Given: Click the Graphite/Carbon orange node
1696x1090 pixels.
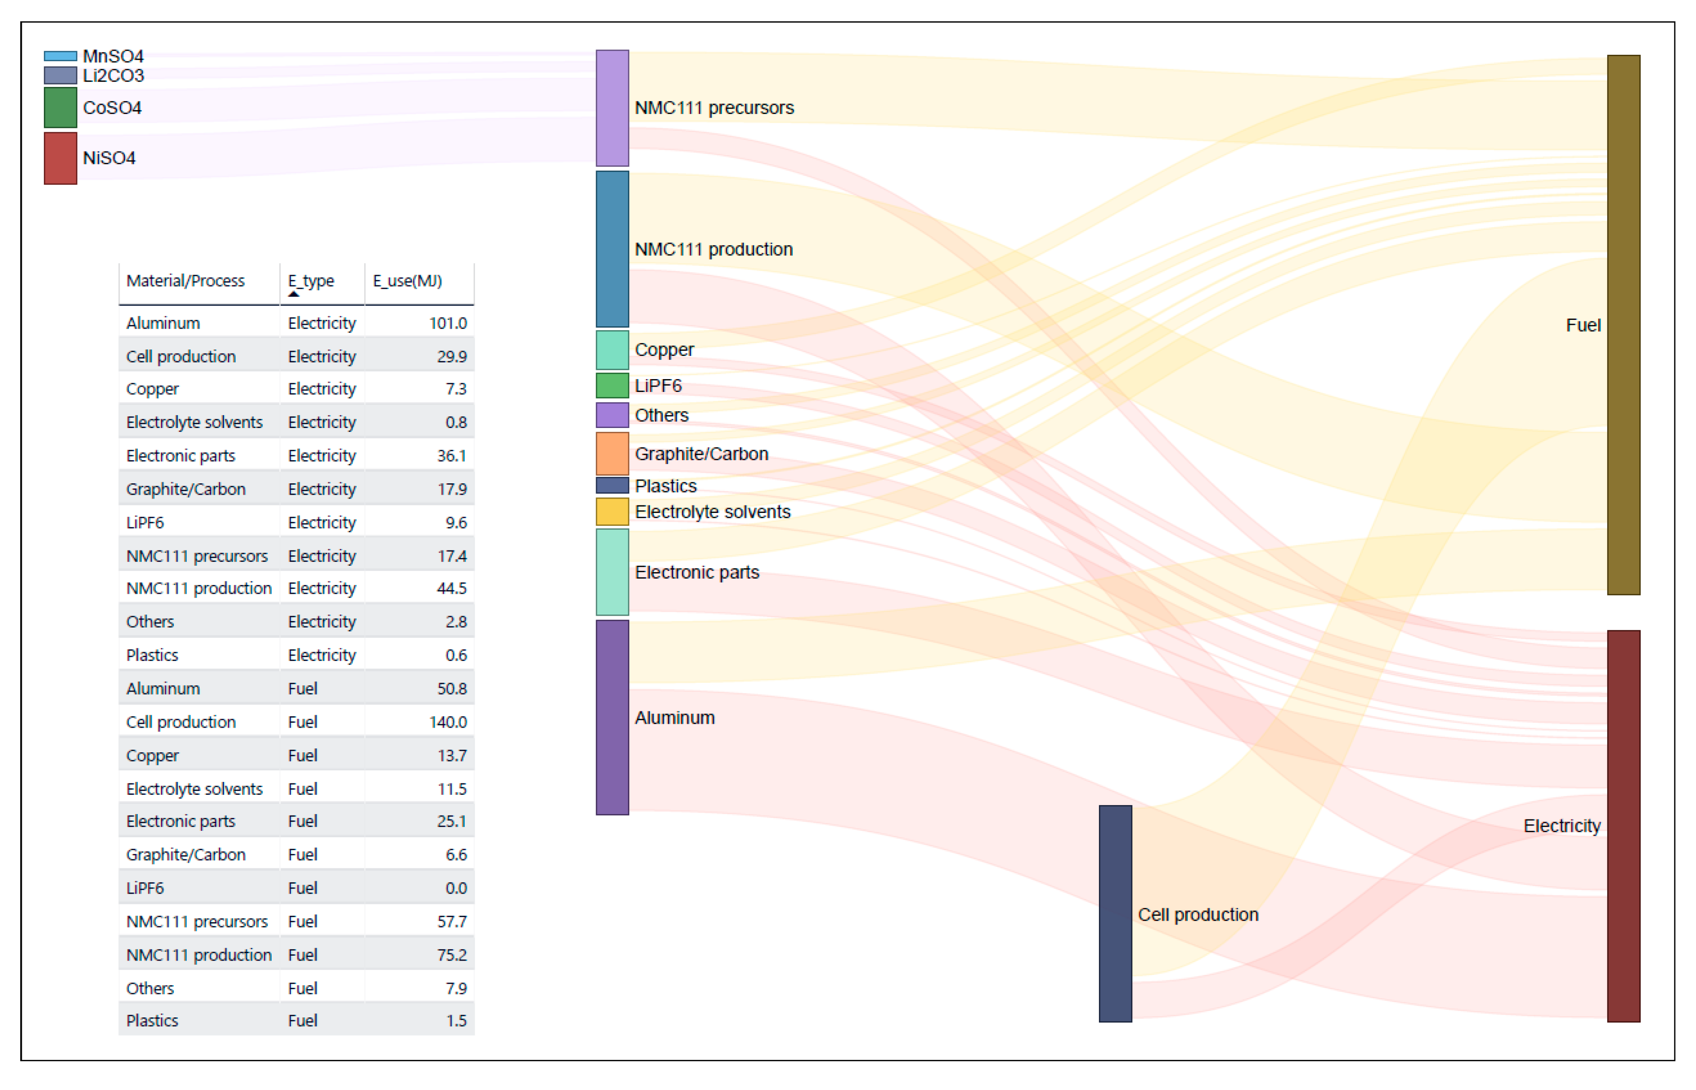Looking at the screenshot, I should [x=612, y=454].
